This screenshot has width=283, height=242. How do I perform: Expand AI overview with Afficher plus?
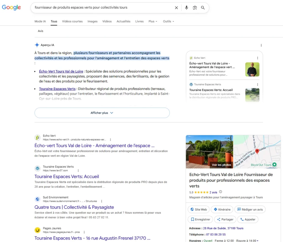click(102, 113)
